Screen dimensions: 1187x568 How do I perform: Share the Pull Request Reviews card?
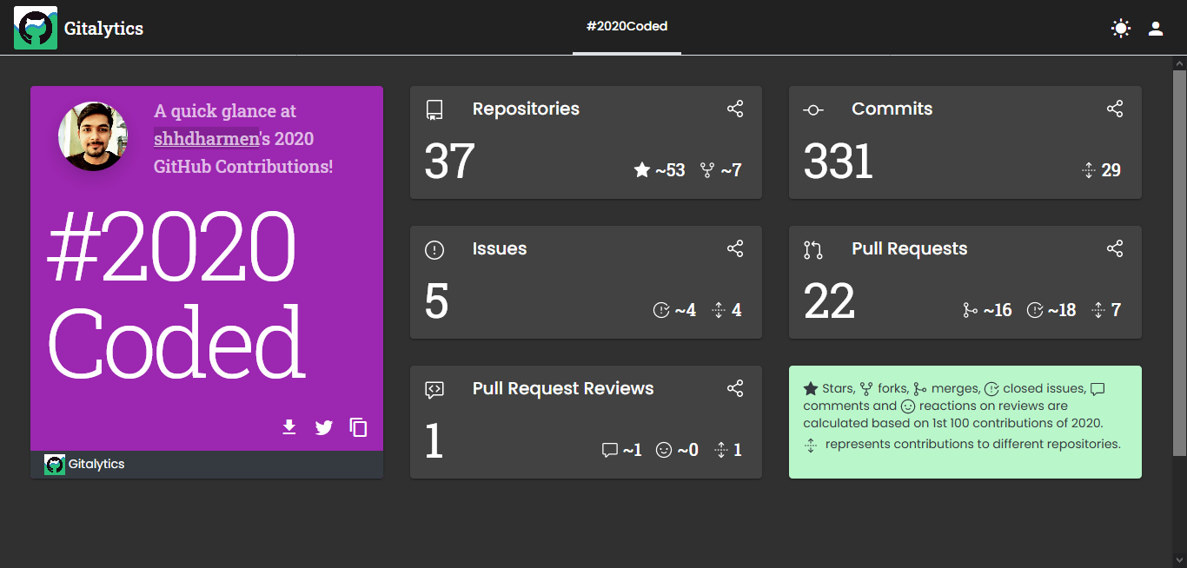(735, 388)
